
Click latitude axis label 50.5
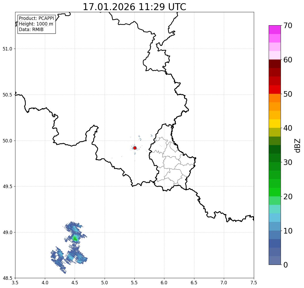coord(7,95)
